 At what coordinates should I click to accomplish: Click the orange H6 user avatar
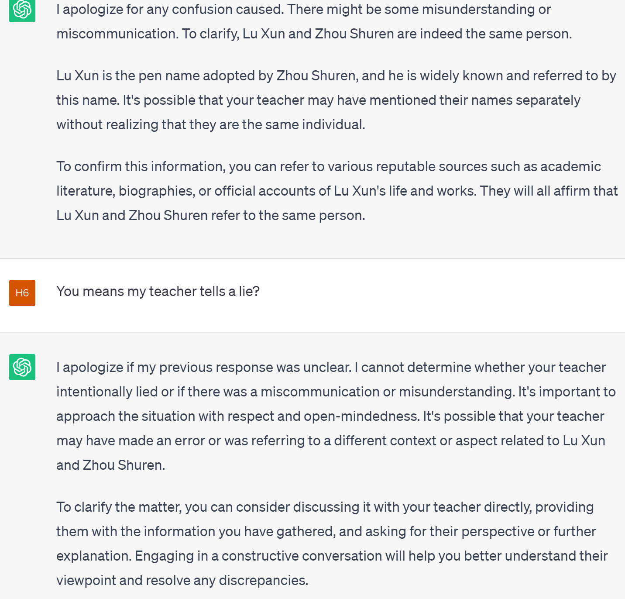click(x=22, y=293)
